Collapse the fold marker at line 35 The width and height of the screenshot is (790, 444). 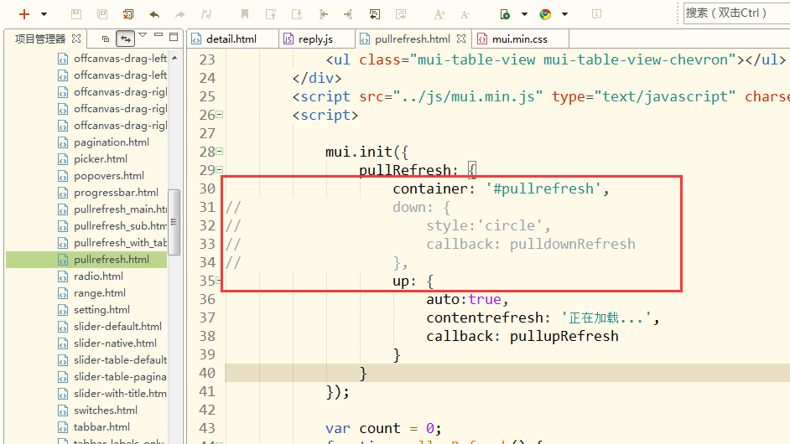(219, 281)
